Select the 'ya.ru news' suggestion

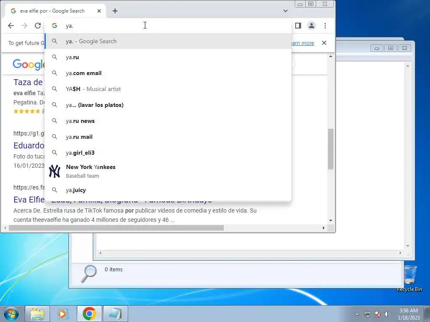click(x=168, y=121)
